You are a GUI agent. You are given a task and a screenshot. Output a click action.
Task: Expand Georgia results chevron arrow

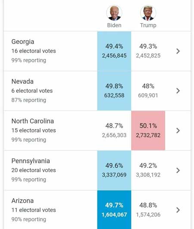(178, 51)
